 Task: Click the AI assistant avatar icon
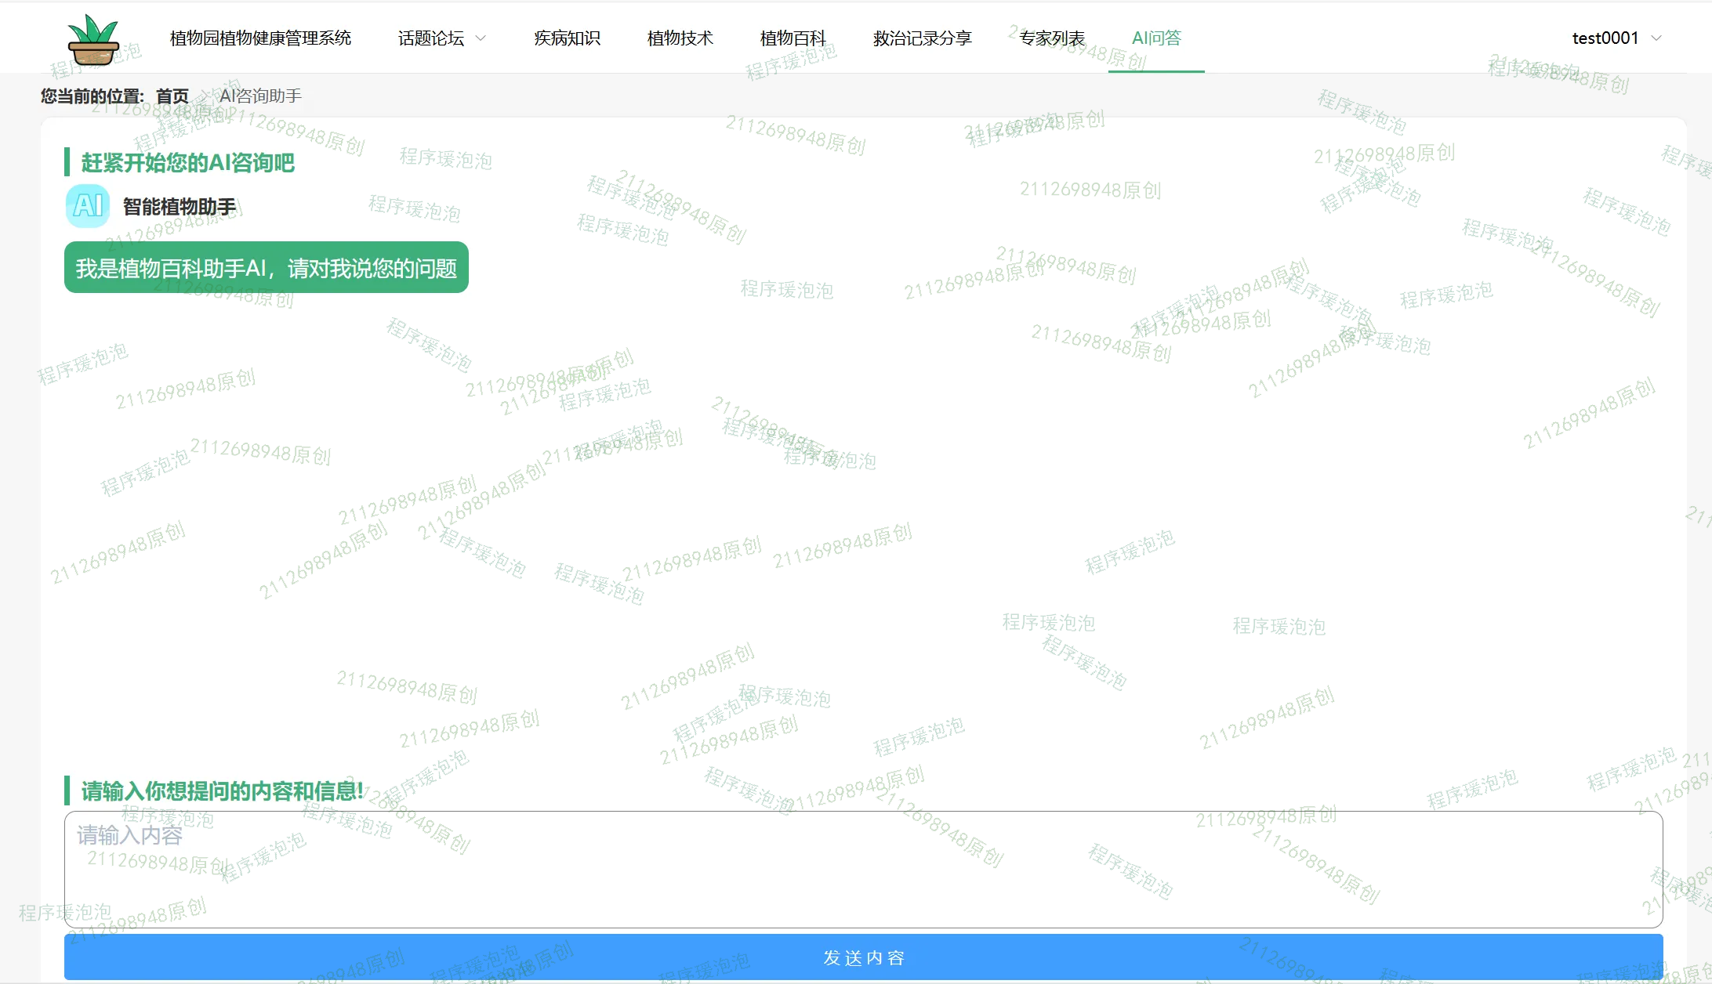[88, 206]
